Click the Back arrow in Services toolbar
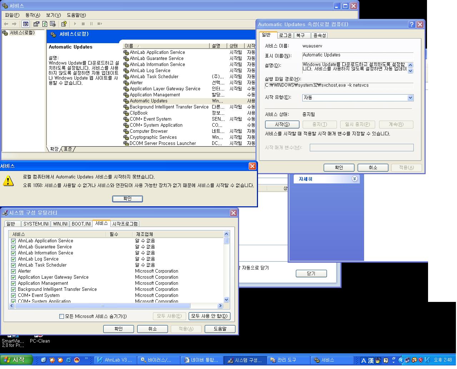This screenshot has height=369, width=457. pos(6,24)
